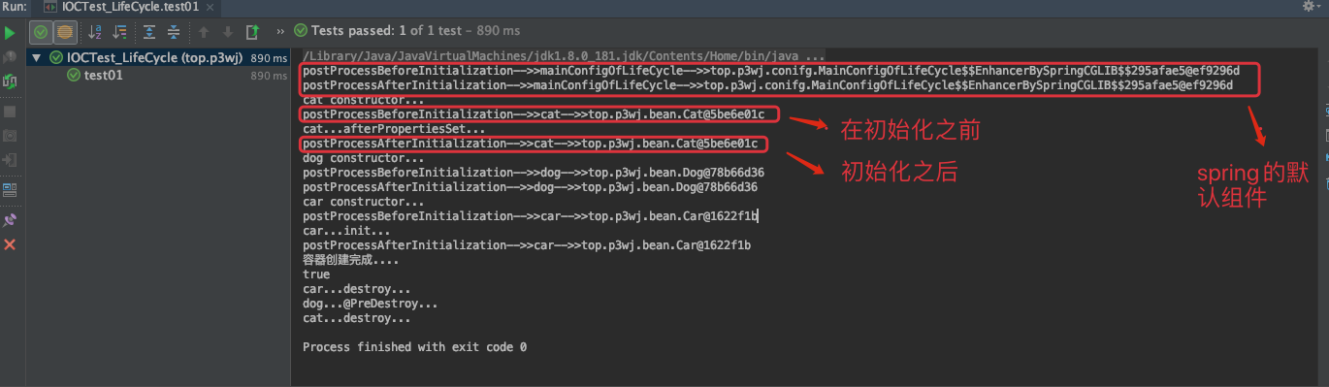Dump threads camera icon
The image size is (1329, 387).
pos(10,137)
